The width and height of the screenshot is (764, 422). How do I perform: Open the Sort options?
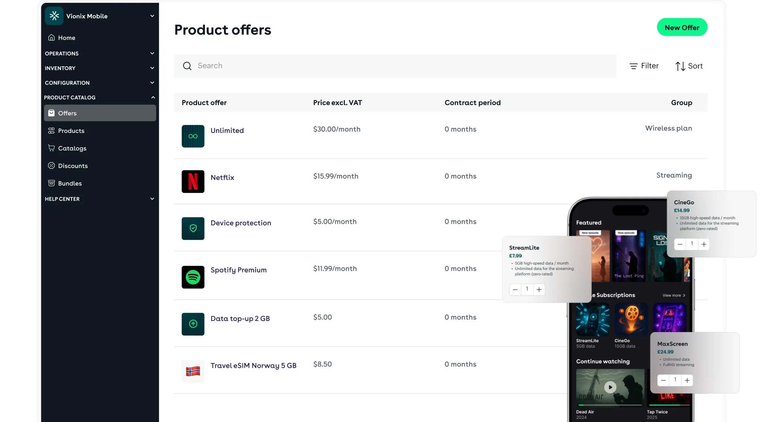(x=689, y=66)
